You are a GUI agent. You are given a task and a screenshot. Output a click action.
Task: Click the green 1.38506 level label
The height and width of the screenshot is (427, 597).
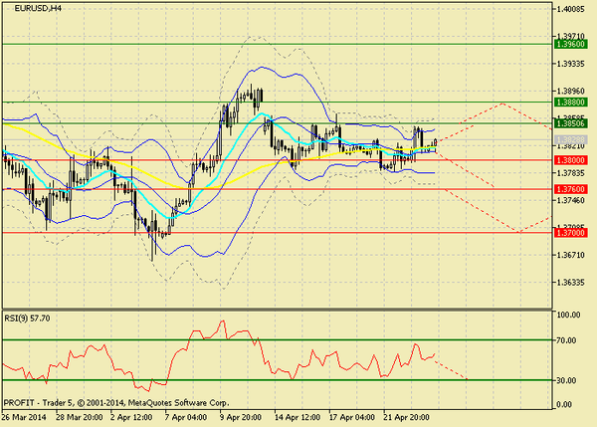click(x=571, y=123)
